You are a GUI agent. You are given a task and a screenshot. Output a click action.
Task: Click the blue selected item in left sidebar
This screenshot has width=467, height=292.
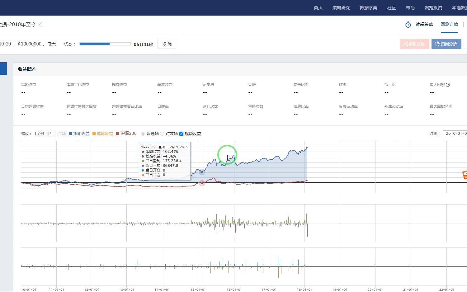coord(3,68)
